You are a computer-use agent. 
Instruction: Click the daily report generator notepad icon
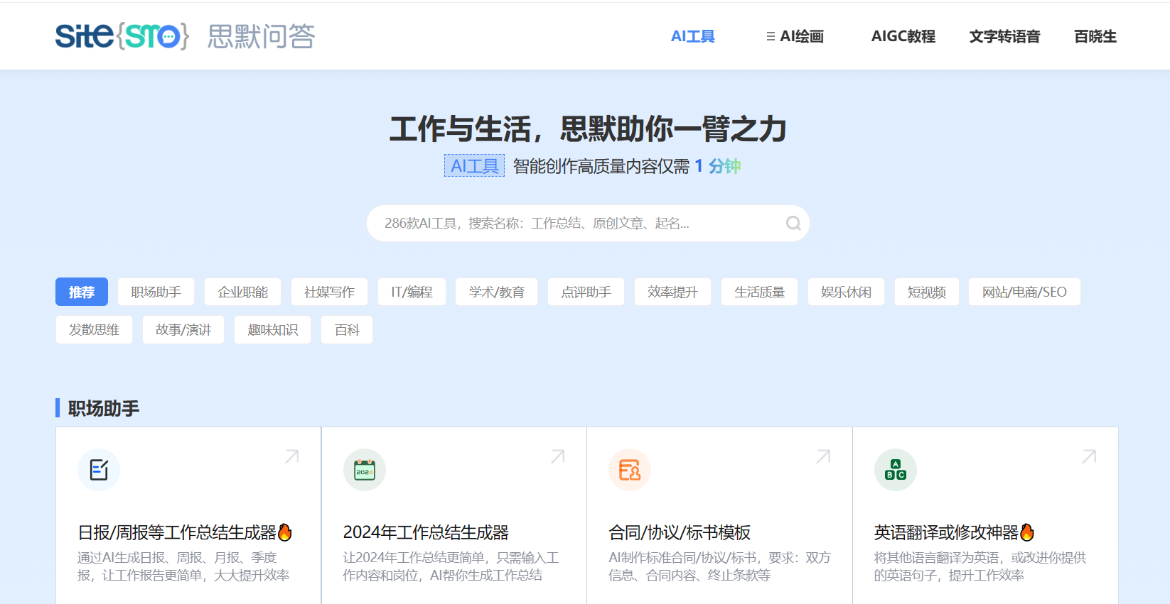pyautogui.click(x=99, y=470)
